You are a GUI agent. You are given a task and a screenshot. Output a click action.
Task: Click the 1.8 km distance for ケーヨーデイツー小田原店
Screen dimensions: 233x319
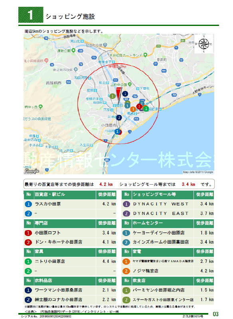[x=207, y=233]
